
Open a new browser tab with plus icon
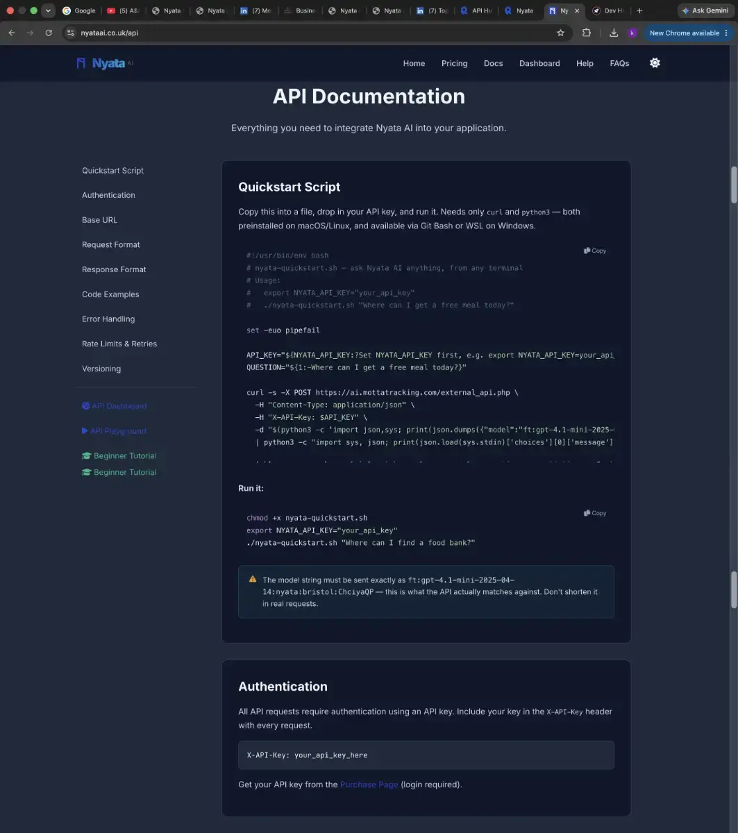(639, 10)
